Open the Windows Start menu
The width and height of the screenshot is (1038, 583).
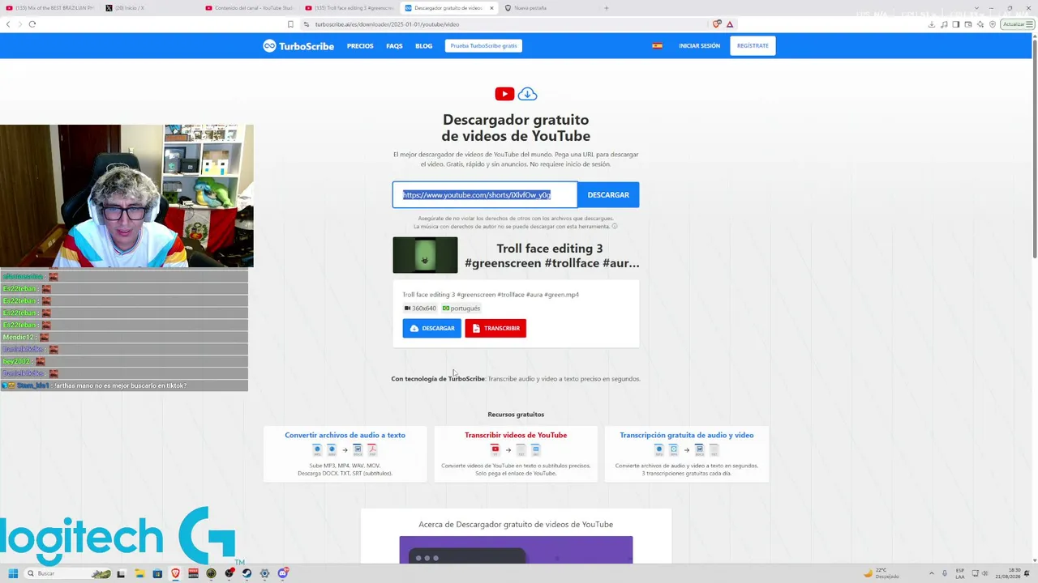coord(13,573)
